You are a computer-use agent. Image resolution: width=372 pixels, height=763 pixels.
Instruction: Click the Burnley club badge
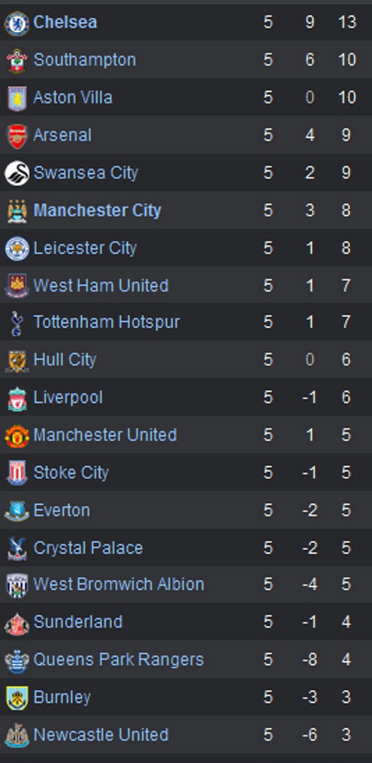click(17, 698)
